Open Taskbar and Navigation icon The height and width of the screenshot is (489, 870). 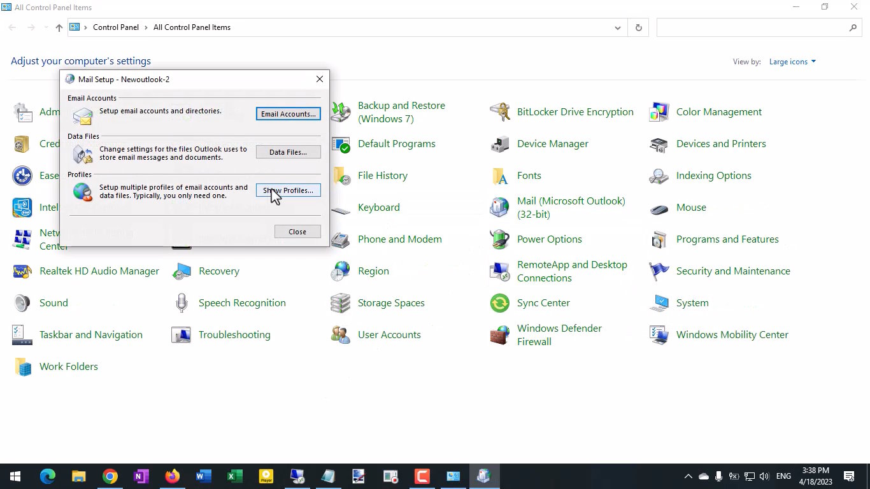(22, 335)
